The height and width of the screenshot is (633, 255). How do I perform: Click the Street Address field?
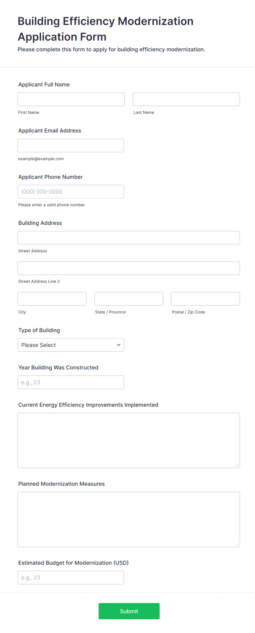(128, 238)
